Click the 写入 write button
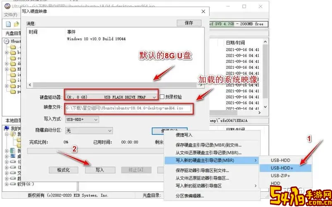The height and width of the screenshot is (207, 332). pyautogui.click(x=100, y=170)
